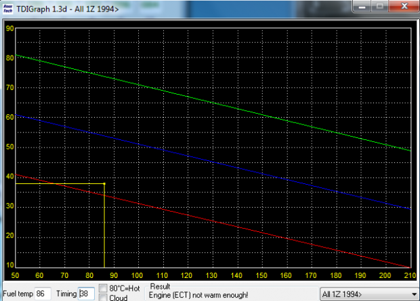Click the x-axis label 50
Screen dimensions: 420x301
pos(15,275)
